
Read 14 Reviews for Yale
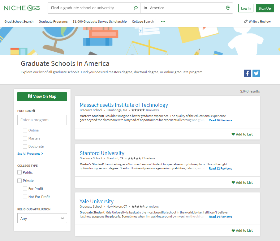coord(220,217)
